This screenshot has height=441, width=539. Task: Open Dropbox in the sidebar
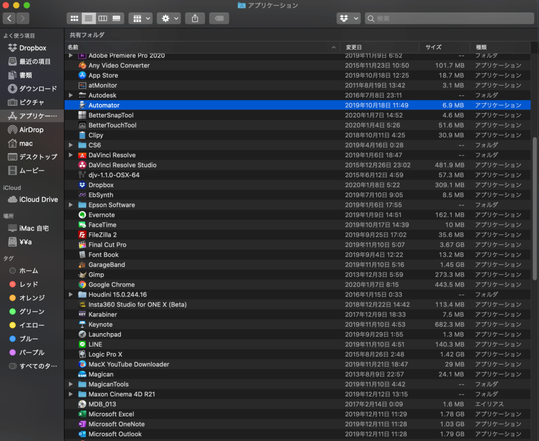click(x=32, y=48)
